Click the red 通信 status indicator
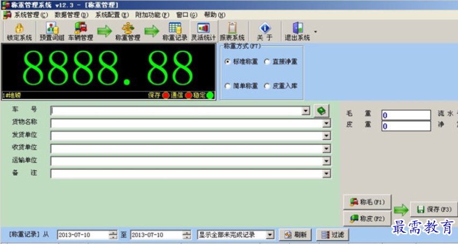 [188, 96]
